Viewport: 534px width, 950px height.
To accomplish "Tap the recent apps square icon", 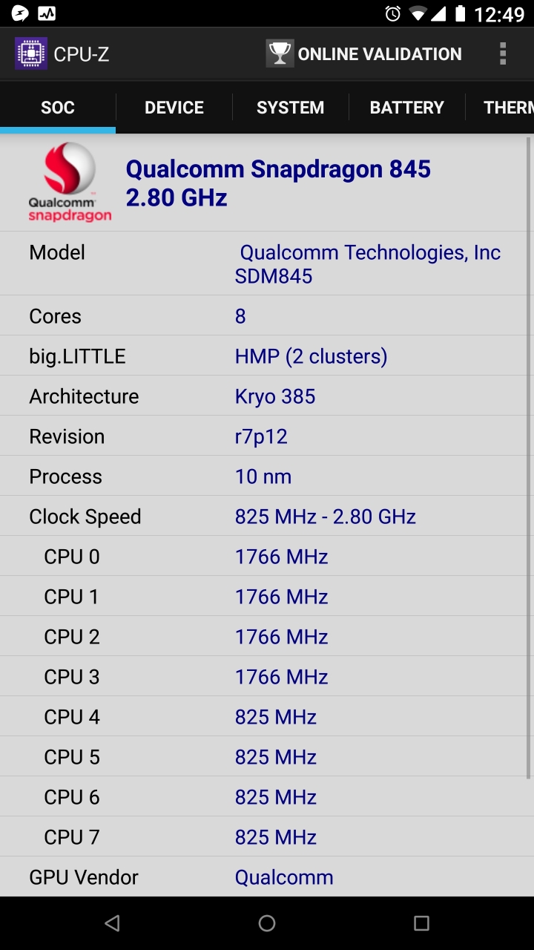I will click(421, 923).
